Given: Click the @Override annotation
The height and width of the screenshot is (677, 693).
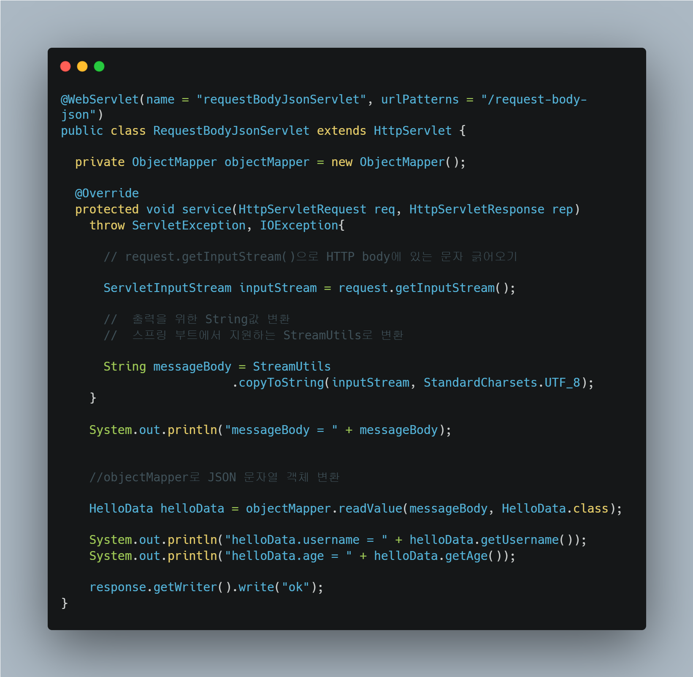Looking at the screenshot, I should [x=107, y=193].
